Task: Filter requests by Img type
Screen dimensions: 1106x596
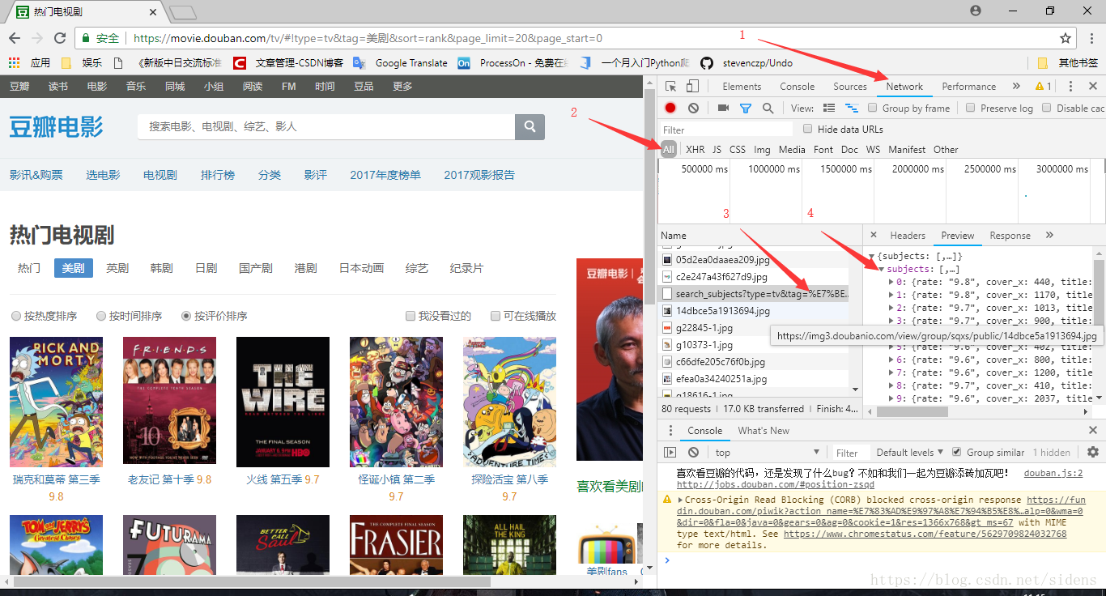Action: [x=762, y=150]
